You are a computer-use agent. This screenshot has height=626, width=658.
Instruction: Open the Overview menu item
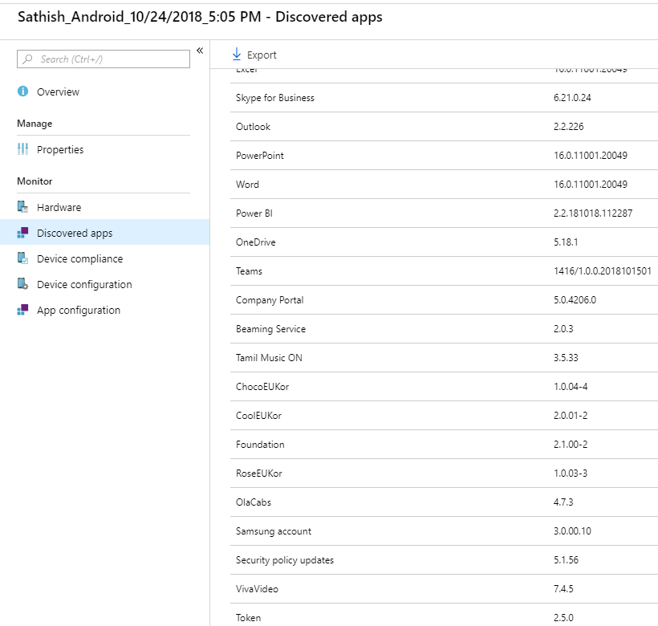pos(58,92)
